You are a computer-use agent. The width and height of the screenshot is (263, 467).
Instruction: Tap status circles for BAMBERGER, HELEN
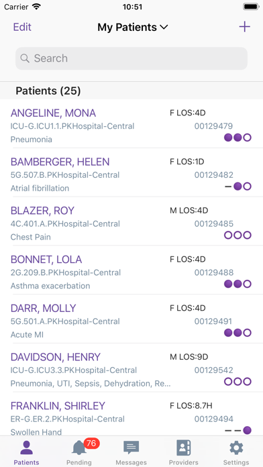point(238,187)
